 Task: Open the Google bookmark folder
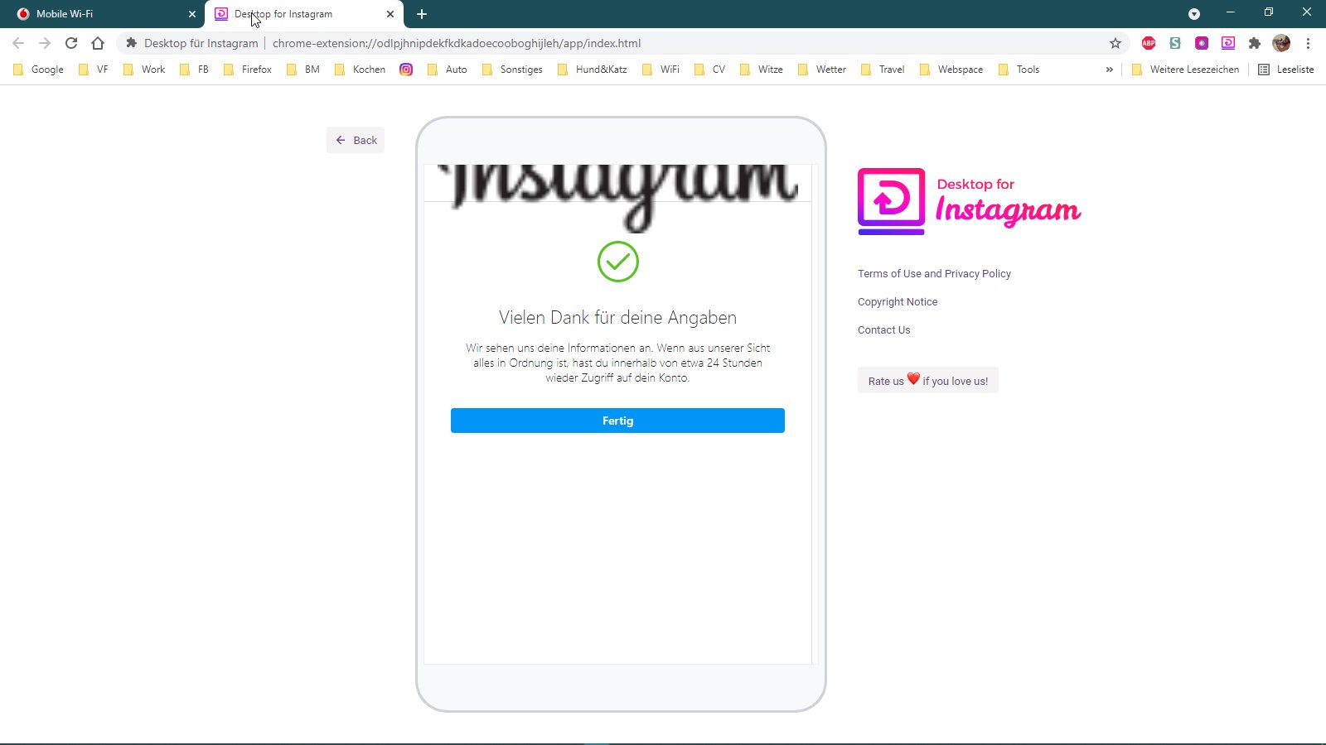click(38, 70)
